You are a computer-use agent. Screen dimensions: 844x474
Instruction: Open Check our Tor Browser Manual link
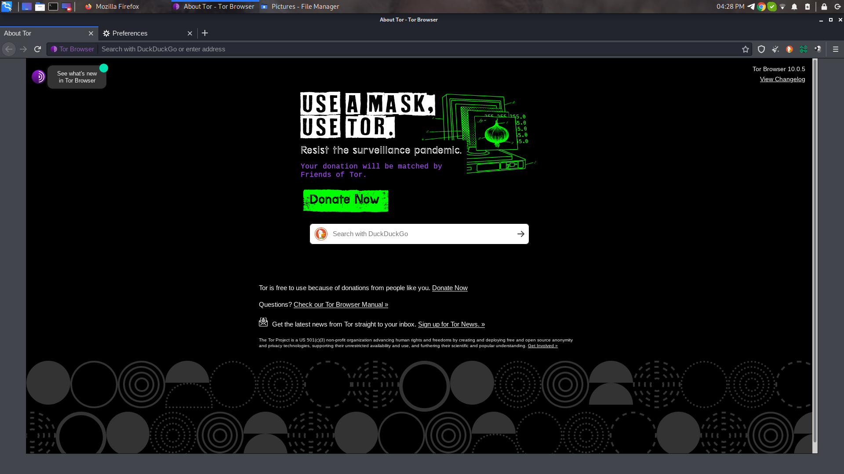tap(341, 305)
